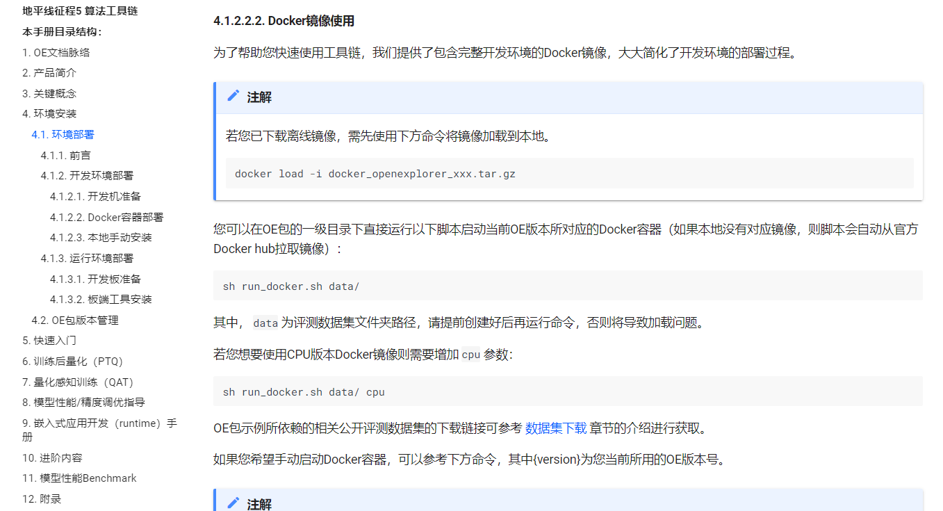Open 1. OE文档脉络 in sidebar

[x=56, y=52]
